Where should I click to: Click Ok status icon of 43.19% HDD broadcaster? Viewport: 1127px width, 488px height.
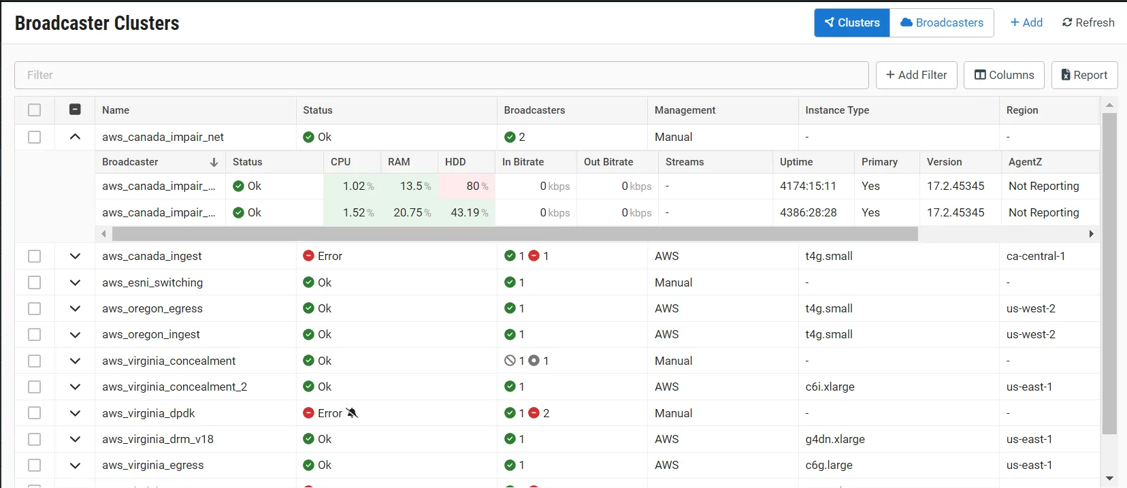238,212
